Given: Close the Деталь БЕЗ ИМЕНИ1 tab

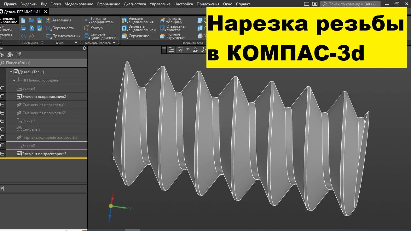Looking at the screenshot, I should [46, 12].
